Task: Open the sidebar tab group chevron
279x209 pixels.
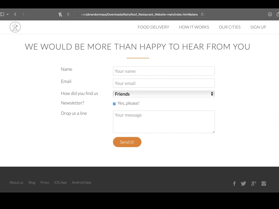Action: pos(8,14)
